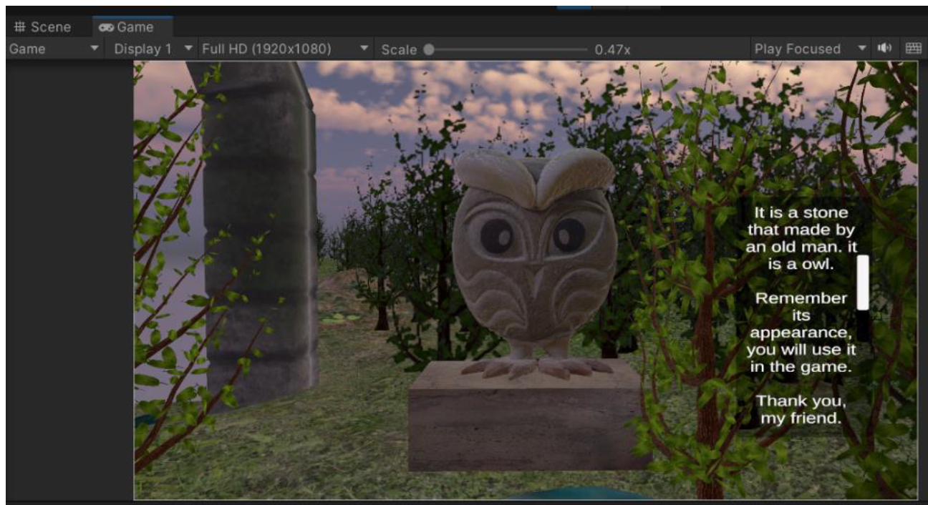This screenshot has width=928, height=505.
Task: Click the Scale slider handle
Action: click(429, 49)
